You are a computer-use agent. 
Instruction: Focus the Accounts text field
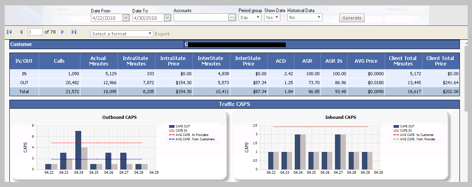tap(201, 18)
